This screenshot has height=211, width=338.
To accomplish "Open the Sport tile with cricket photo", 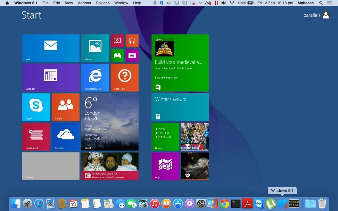I will 195,137.
